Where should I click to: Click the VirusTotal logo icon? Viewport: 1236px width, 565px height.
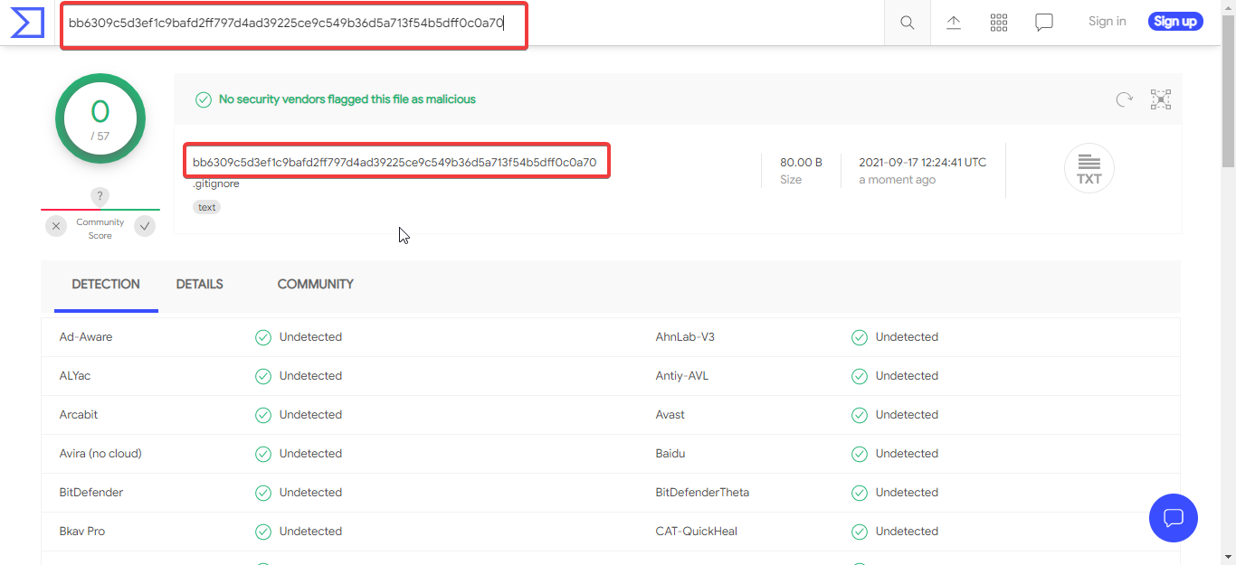(27, 23)
